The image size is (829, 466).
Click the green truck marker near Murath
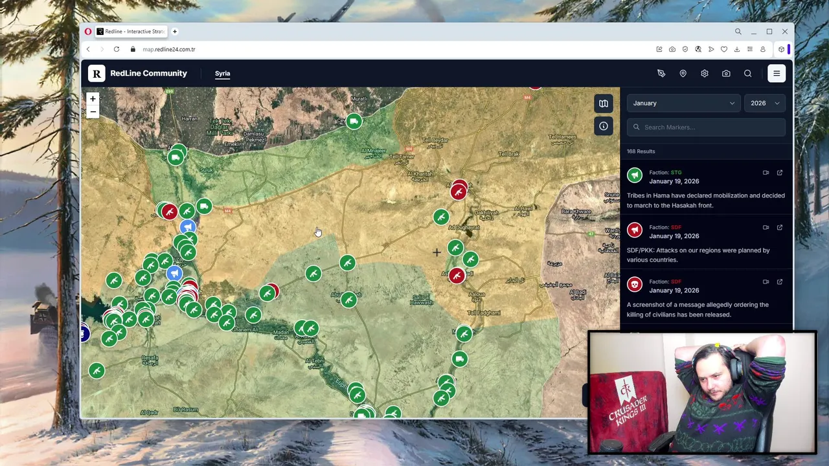[x=354, y=121]
